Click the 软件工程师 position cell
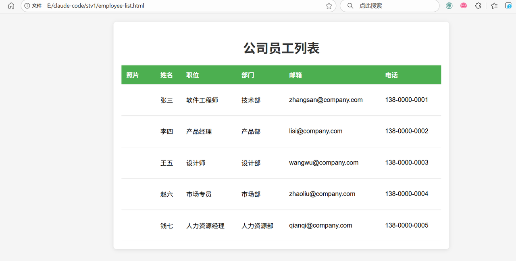 point(202,100)
